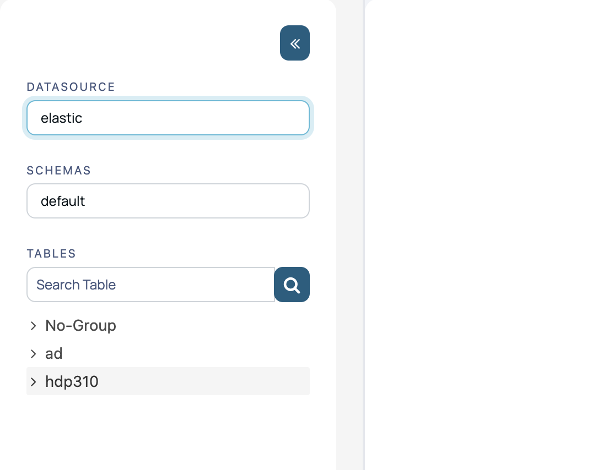The width and height of the screenshot is (592, 470).
Task: Expand the hdp310 group chevron
Action: point(33,382)
